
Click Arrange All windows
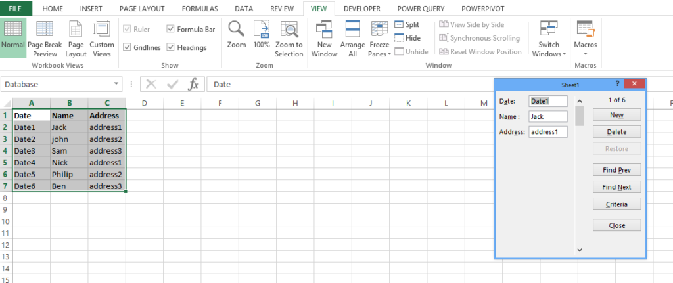[352, 37]
